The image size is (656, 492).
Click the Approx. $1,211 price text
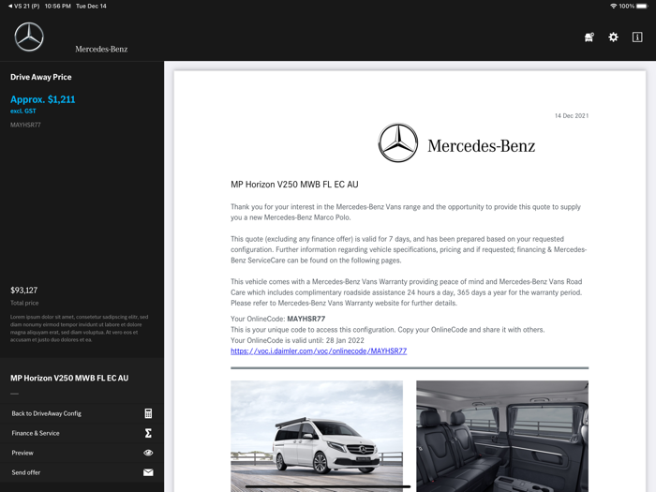point(43,99)
